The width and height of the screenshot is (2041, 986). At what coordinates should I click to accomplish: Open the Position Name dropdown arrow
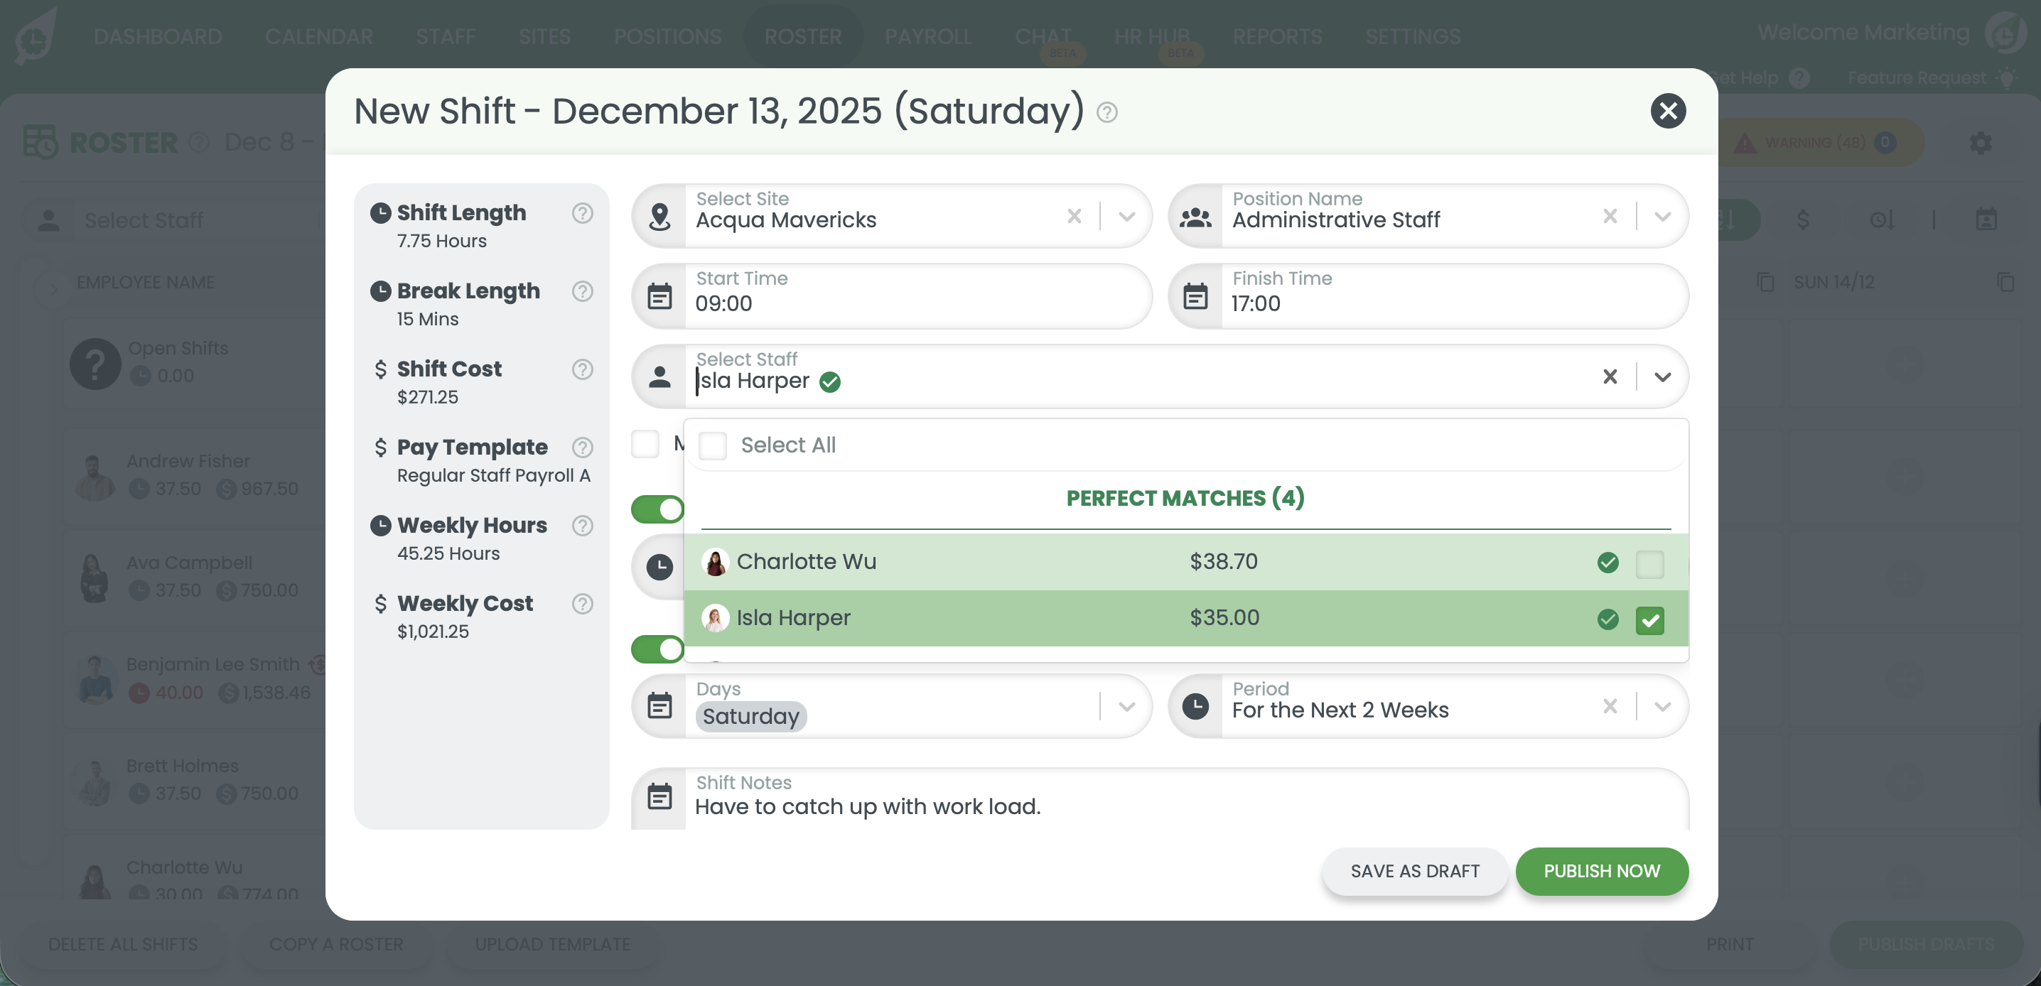pos(1662,216)
